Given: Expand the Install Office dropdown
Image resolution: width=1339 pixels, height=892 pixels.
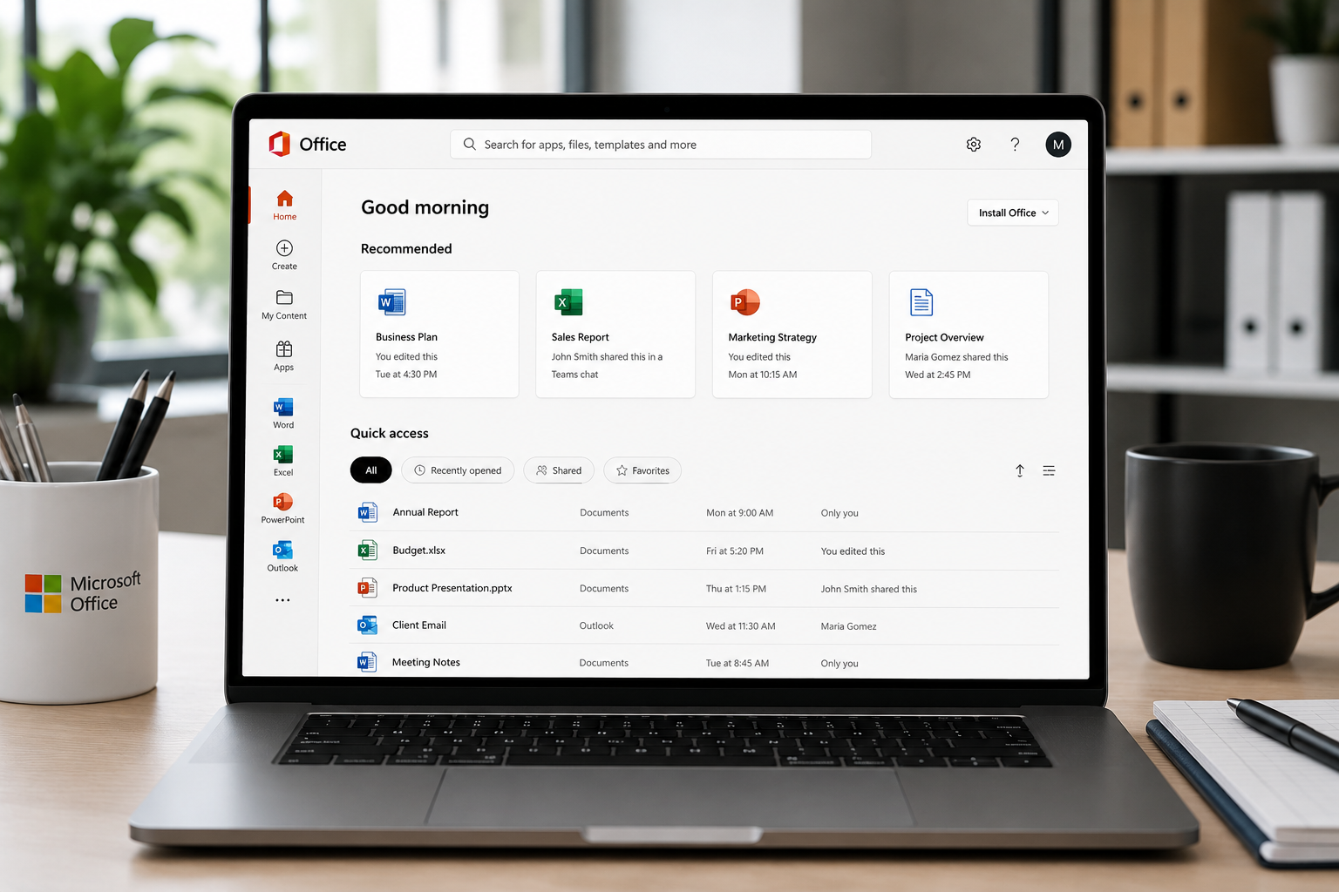Looking at the screenshot, I should click(1013, 213).
